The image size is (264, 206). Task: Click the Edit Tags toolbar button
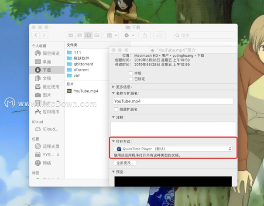click(159, 35)
